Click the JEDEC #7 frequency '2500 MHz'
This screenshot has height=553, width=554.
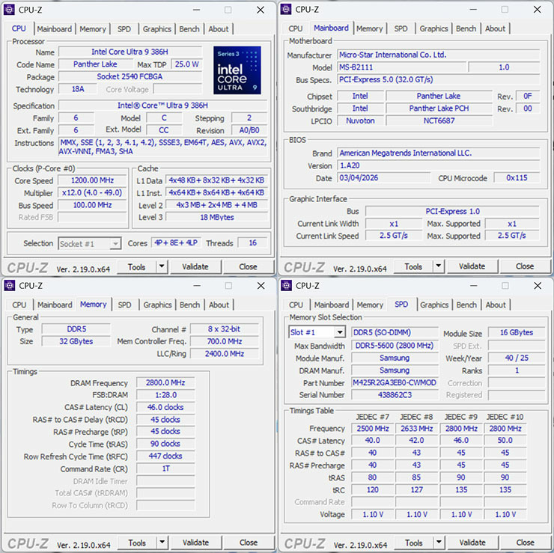[373, 429]
